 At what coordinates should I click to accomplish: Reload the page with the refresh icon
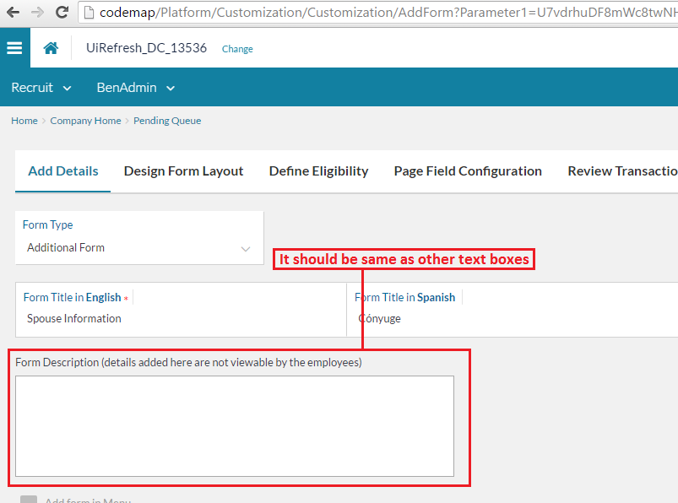(x=62, y=13)
